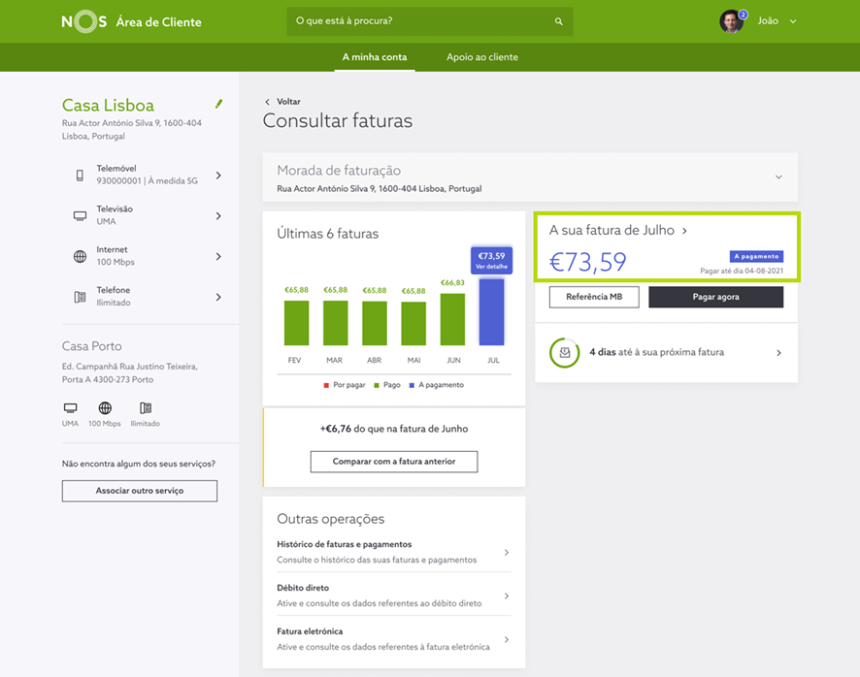The image size is (860, 677).
Task: Click Referência MB button
Action: 594,297
